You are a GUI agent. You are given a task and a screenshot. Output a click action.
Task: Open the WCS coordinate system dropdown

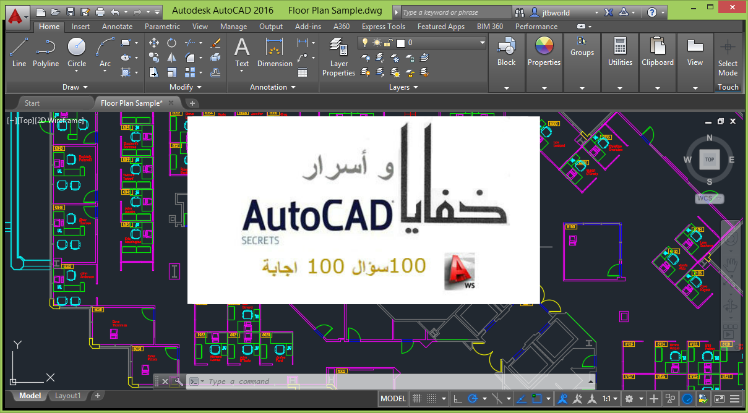click(709, 198)
